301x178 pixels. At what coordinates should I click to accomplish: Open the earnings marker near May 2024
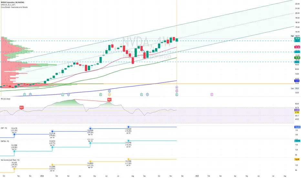pos(100,95)
